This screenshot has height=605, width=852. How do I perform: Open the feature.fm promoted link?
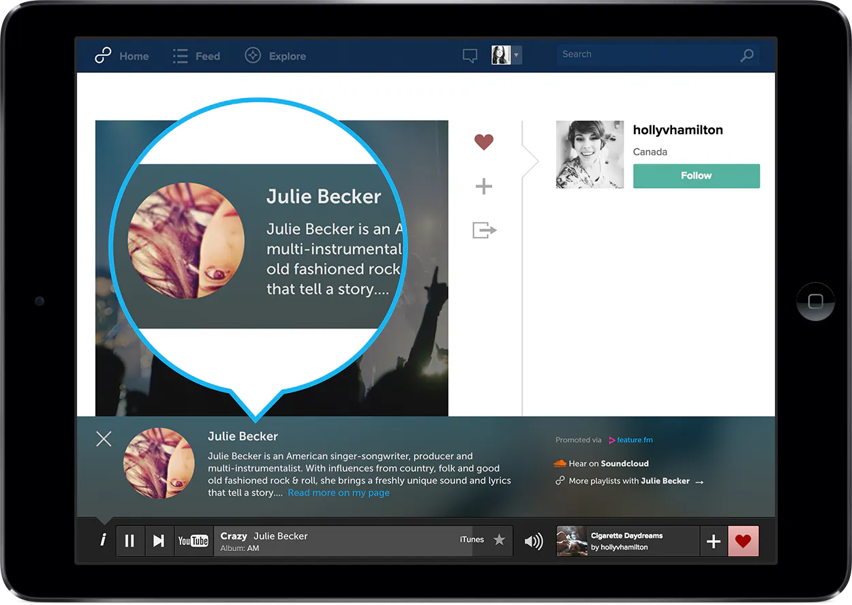[x=630, y=440]
